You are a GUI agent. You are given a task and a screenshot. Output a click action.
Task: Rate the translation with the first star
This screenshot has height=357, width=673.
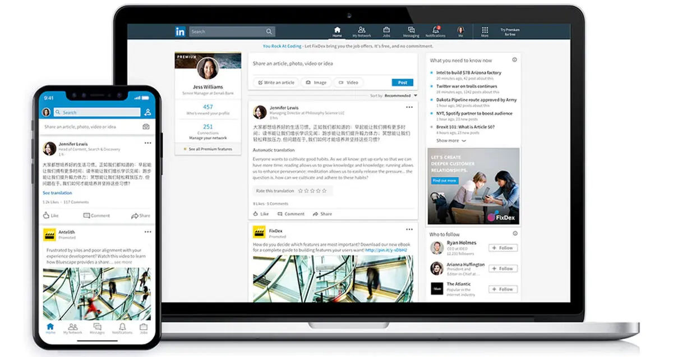(301, 191)
